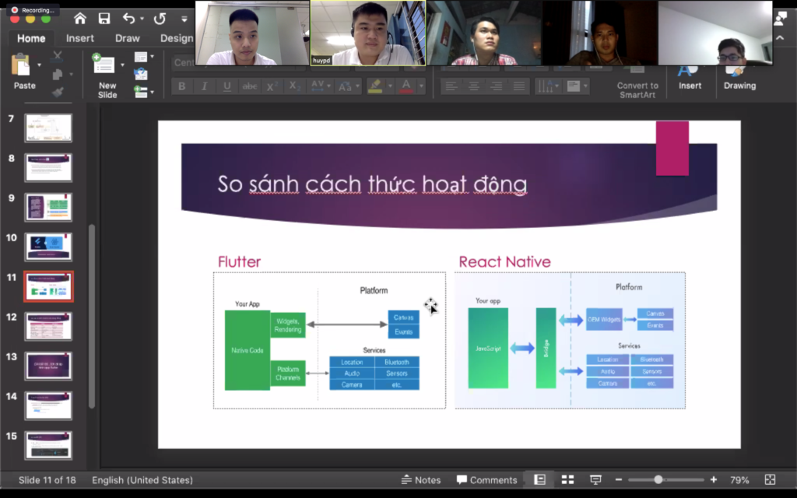Expand the New Slide layout dropdown arrow
Screen dimensions: 797x498
pos(122,65)
